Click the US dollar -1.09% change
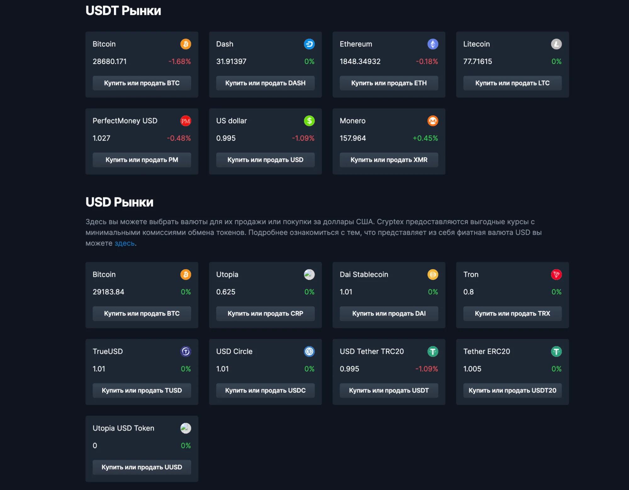629x490 pixels. pyautogui.click(x=303, y=138)
